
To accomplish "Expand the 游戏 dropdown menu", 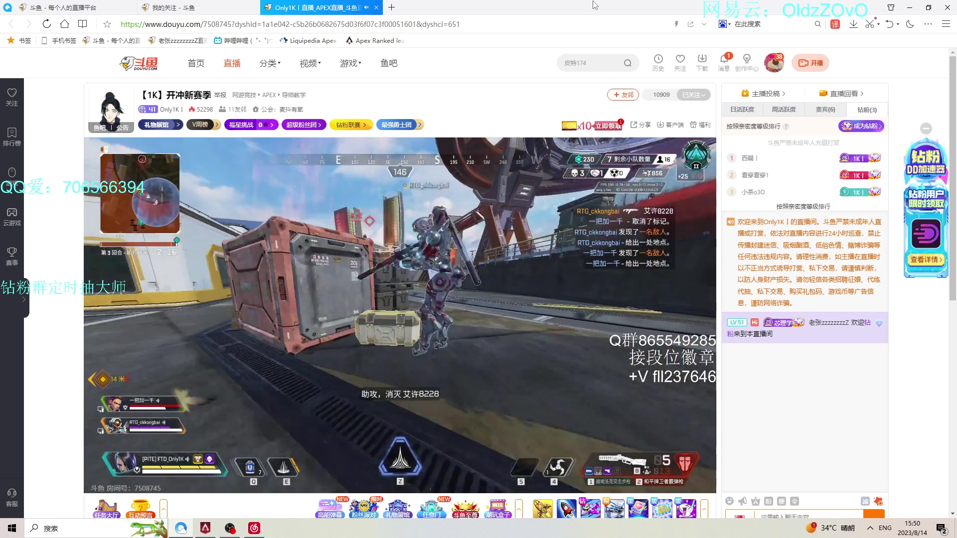I will pyautogui.click(x=350, y=63).
